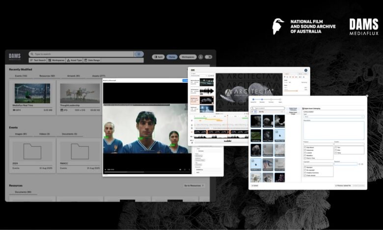
Task: Switch to the Resources tab under Recently Modified
Action: tap(47, 76)
